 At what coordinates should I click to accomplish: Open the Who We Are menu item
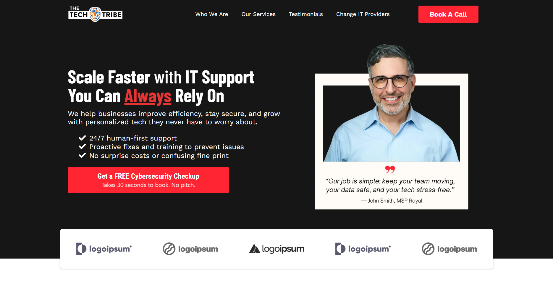coord(212,14)
